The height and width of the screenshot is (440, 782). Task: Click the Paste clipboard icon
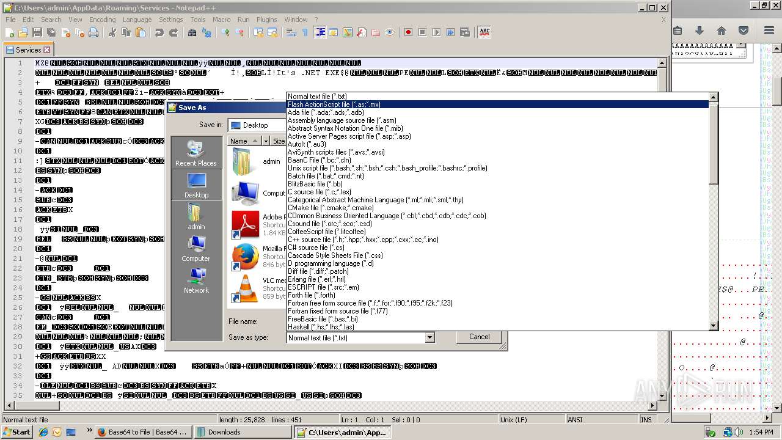coord(140,32)
